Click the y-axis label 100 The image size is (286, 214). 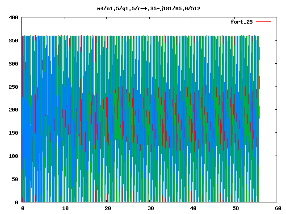(13, 156)
